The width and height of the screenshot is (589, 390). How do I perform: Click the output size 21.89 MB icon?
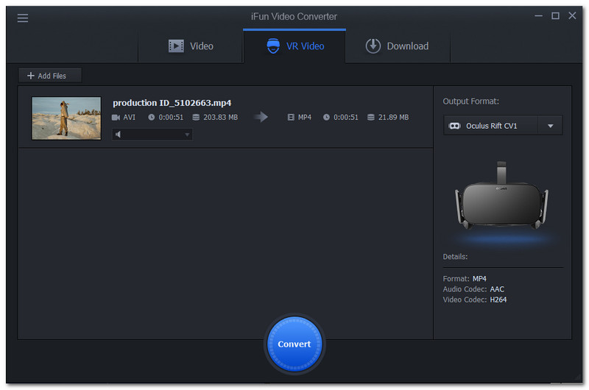coord(371,117)
